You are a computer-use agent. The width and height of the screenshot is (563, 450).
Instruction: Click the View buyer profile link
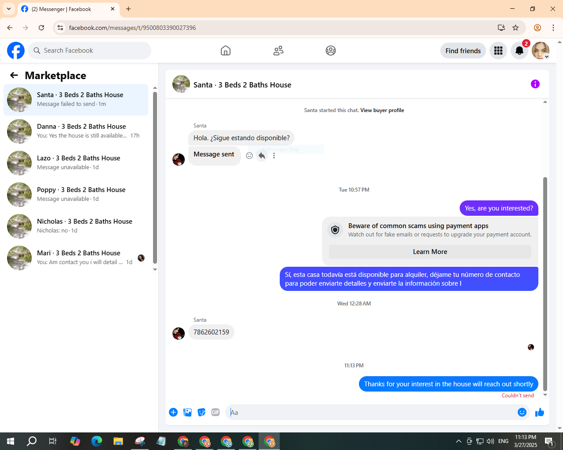382,110
